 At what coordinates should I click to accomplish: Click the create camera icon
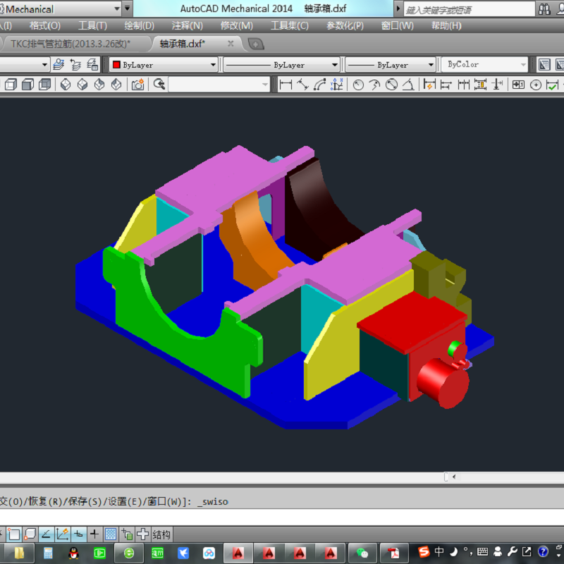pyautogui.click(x=137, y=85)
